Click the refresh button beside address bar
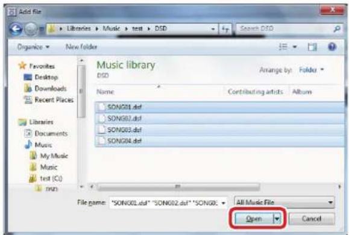 (225, 29)
